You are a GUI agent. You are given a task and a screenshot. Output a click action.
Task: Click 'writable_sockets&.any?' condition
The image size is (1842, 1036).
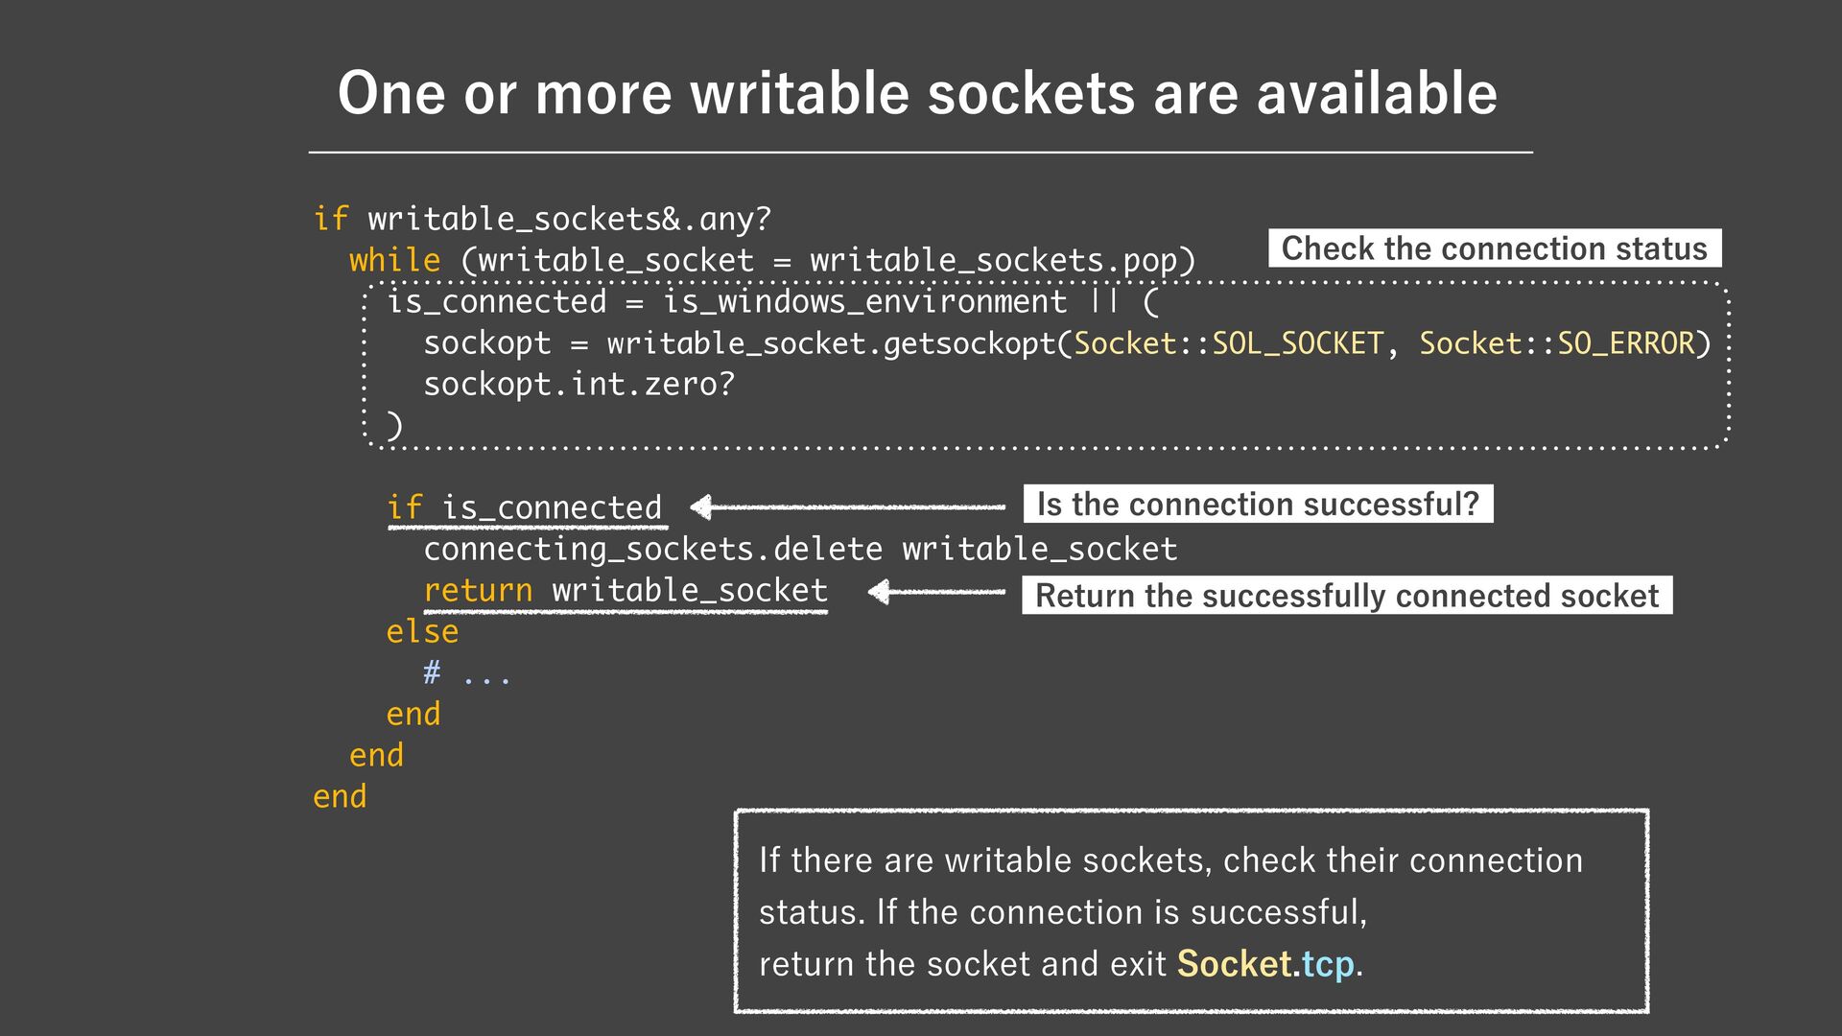[x=569, y=220]
